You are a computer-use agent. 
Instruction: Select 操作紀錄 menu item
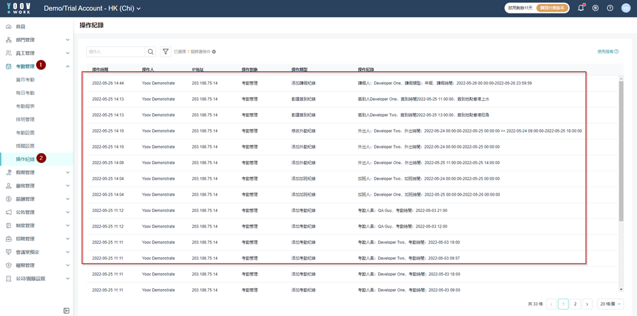coord(25,159)
